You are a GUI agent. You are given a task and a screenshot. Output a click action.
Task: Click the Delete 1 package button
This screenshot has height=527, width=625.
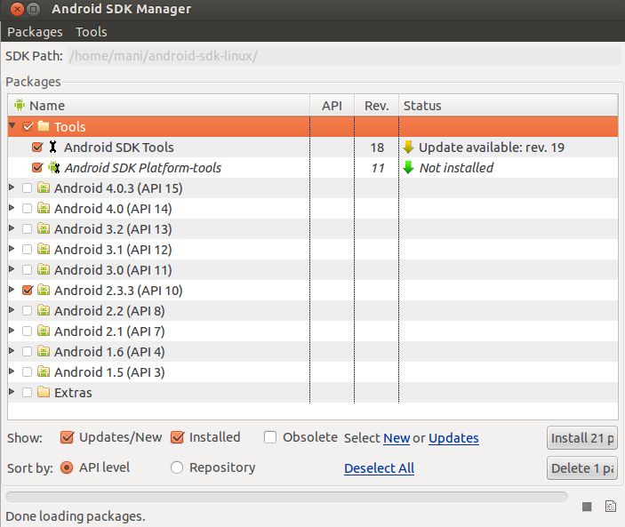click(x=582, y=468)
